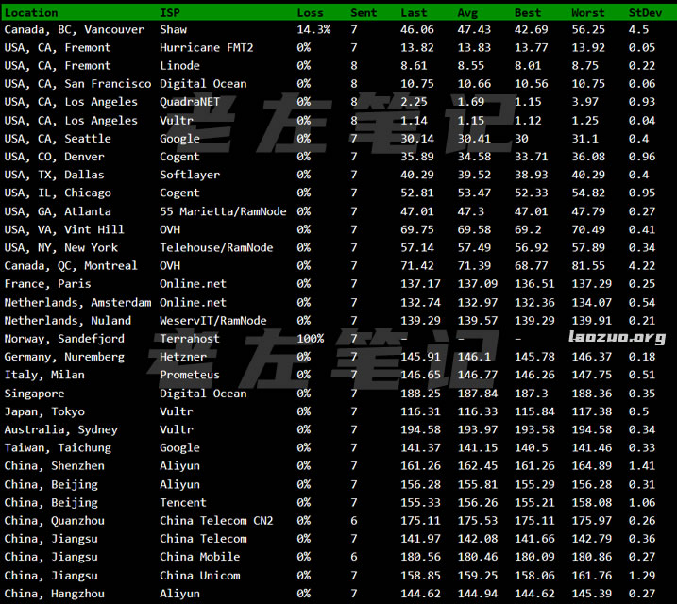Click the Avg column header
This screenshot has height=604, width=677.
click(467, 13)
